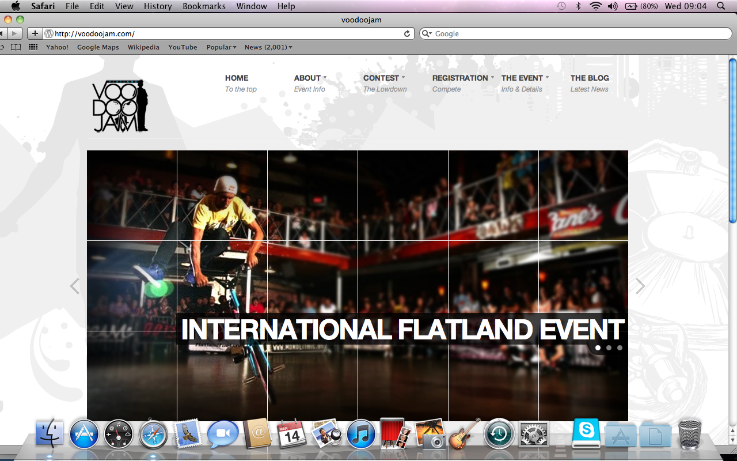
Task: Advance slideshow with right arrow
Action: [640, 286]
